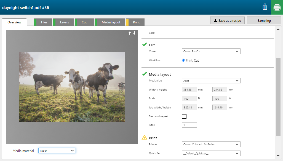Open the Cutter dropdown
Viewport: 283px width, 161px height.
[x=211, y=51]
